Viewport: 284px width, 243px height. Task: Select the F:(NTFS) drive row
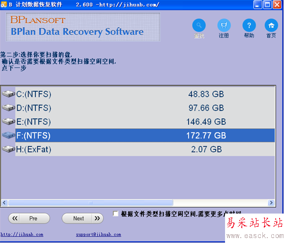point(145,135)
